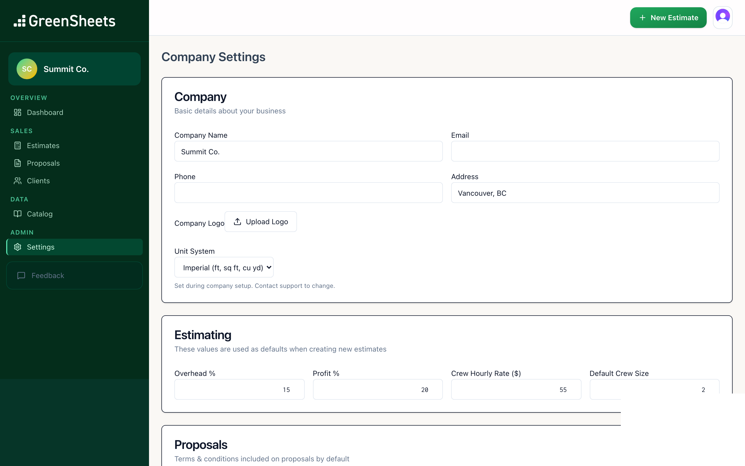Open the user profile avatar
This screenshot has height=466, width=745.
(722, 18)
